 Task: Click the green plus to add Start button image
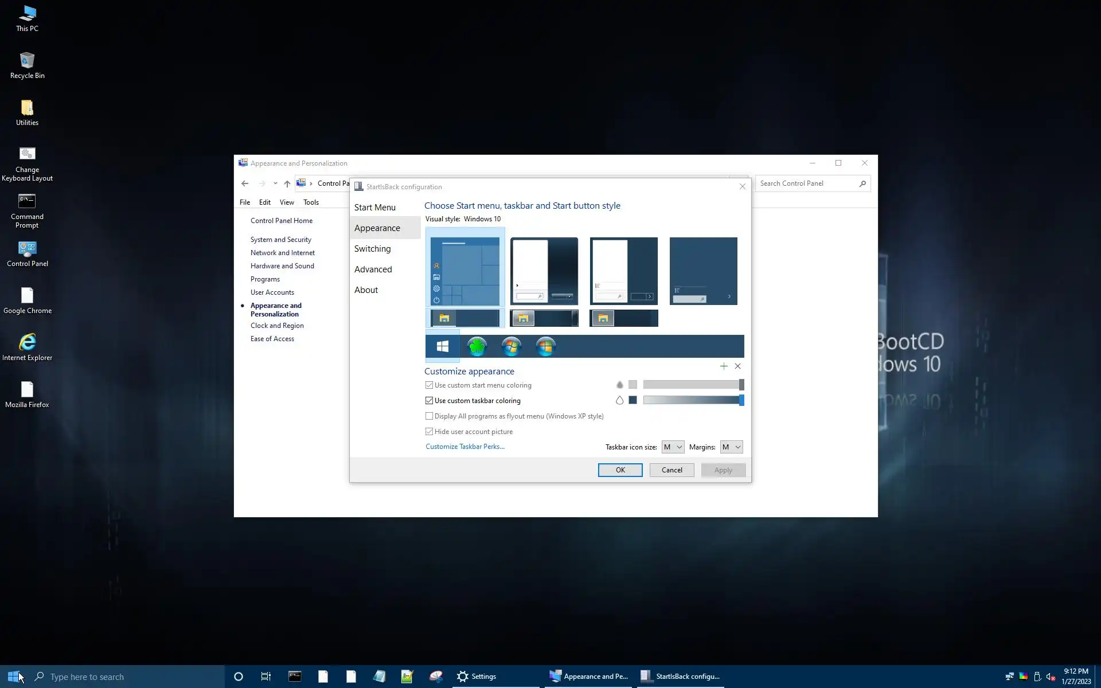(x=724, y=366)
